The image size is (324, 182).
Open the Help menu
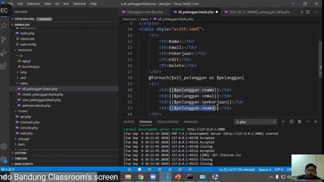coord(93,4)
